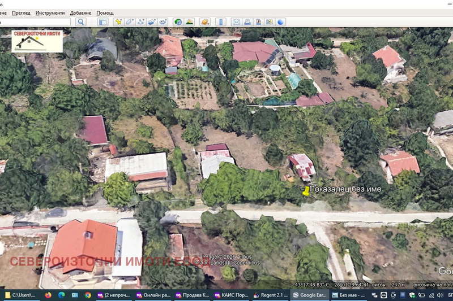Screen dimensions: 453x301
Task: Switch to 'Онлайн ра...' taskbar window
Action: 153,295
